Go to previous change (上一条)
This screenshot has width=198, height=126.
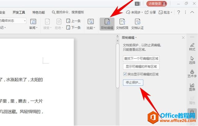[x=74, y=21]
